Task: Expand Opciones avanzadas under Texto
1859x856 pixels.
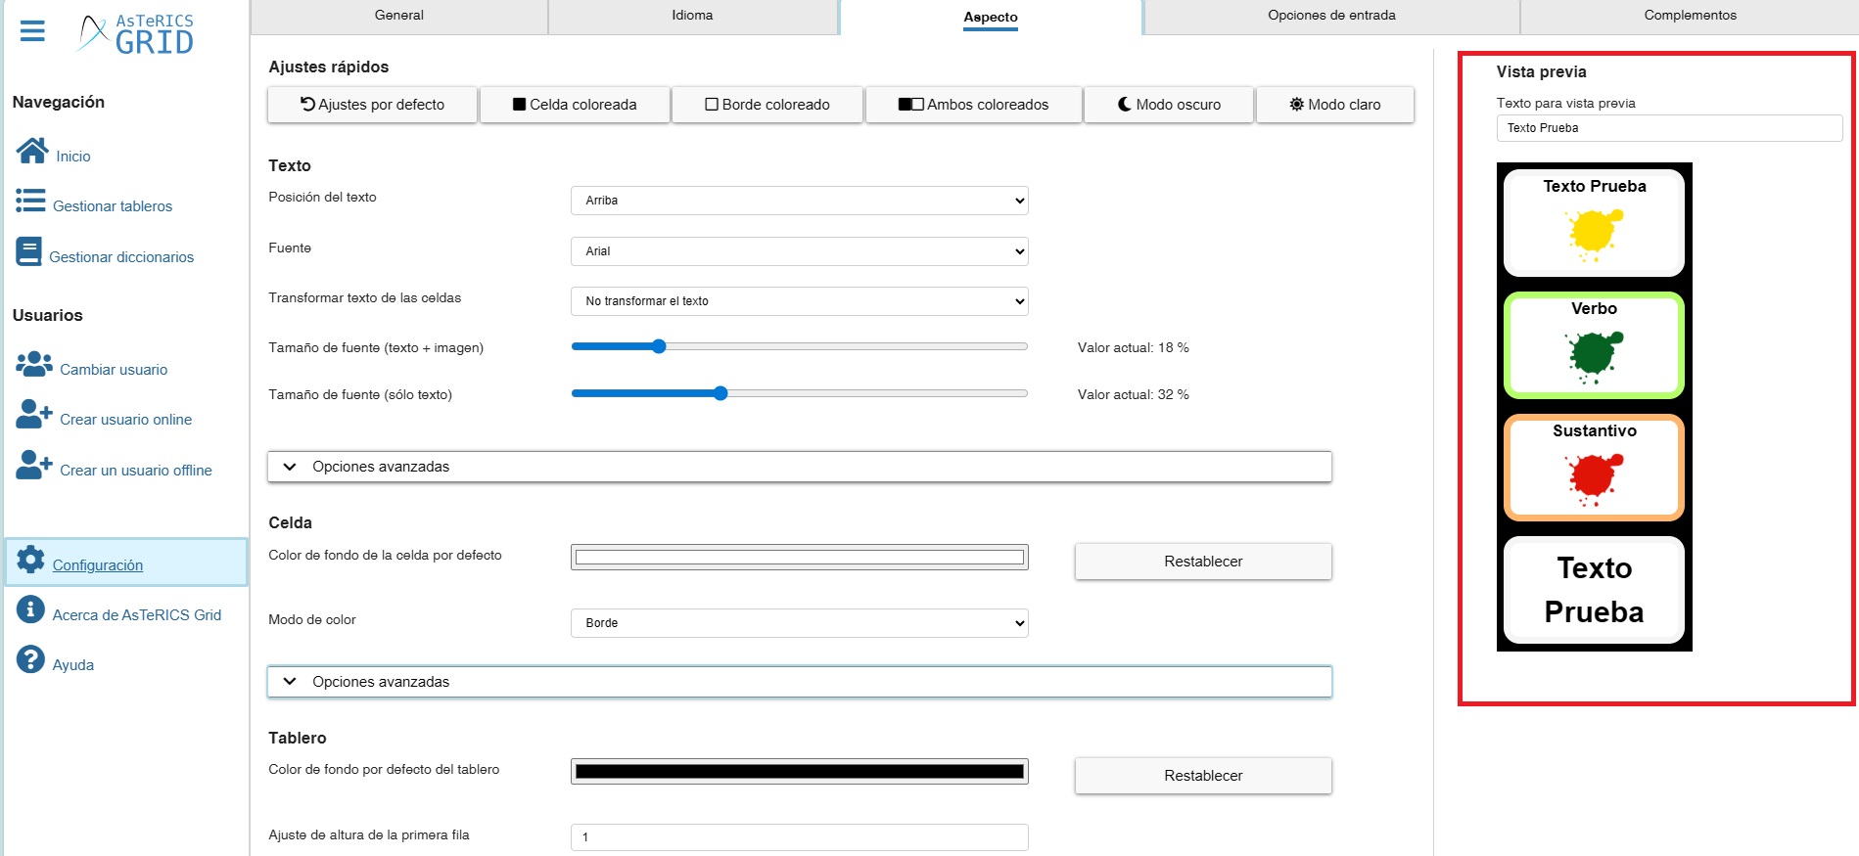Action: pos(799,467)
